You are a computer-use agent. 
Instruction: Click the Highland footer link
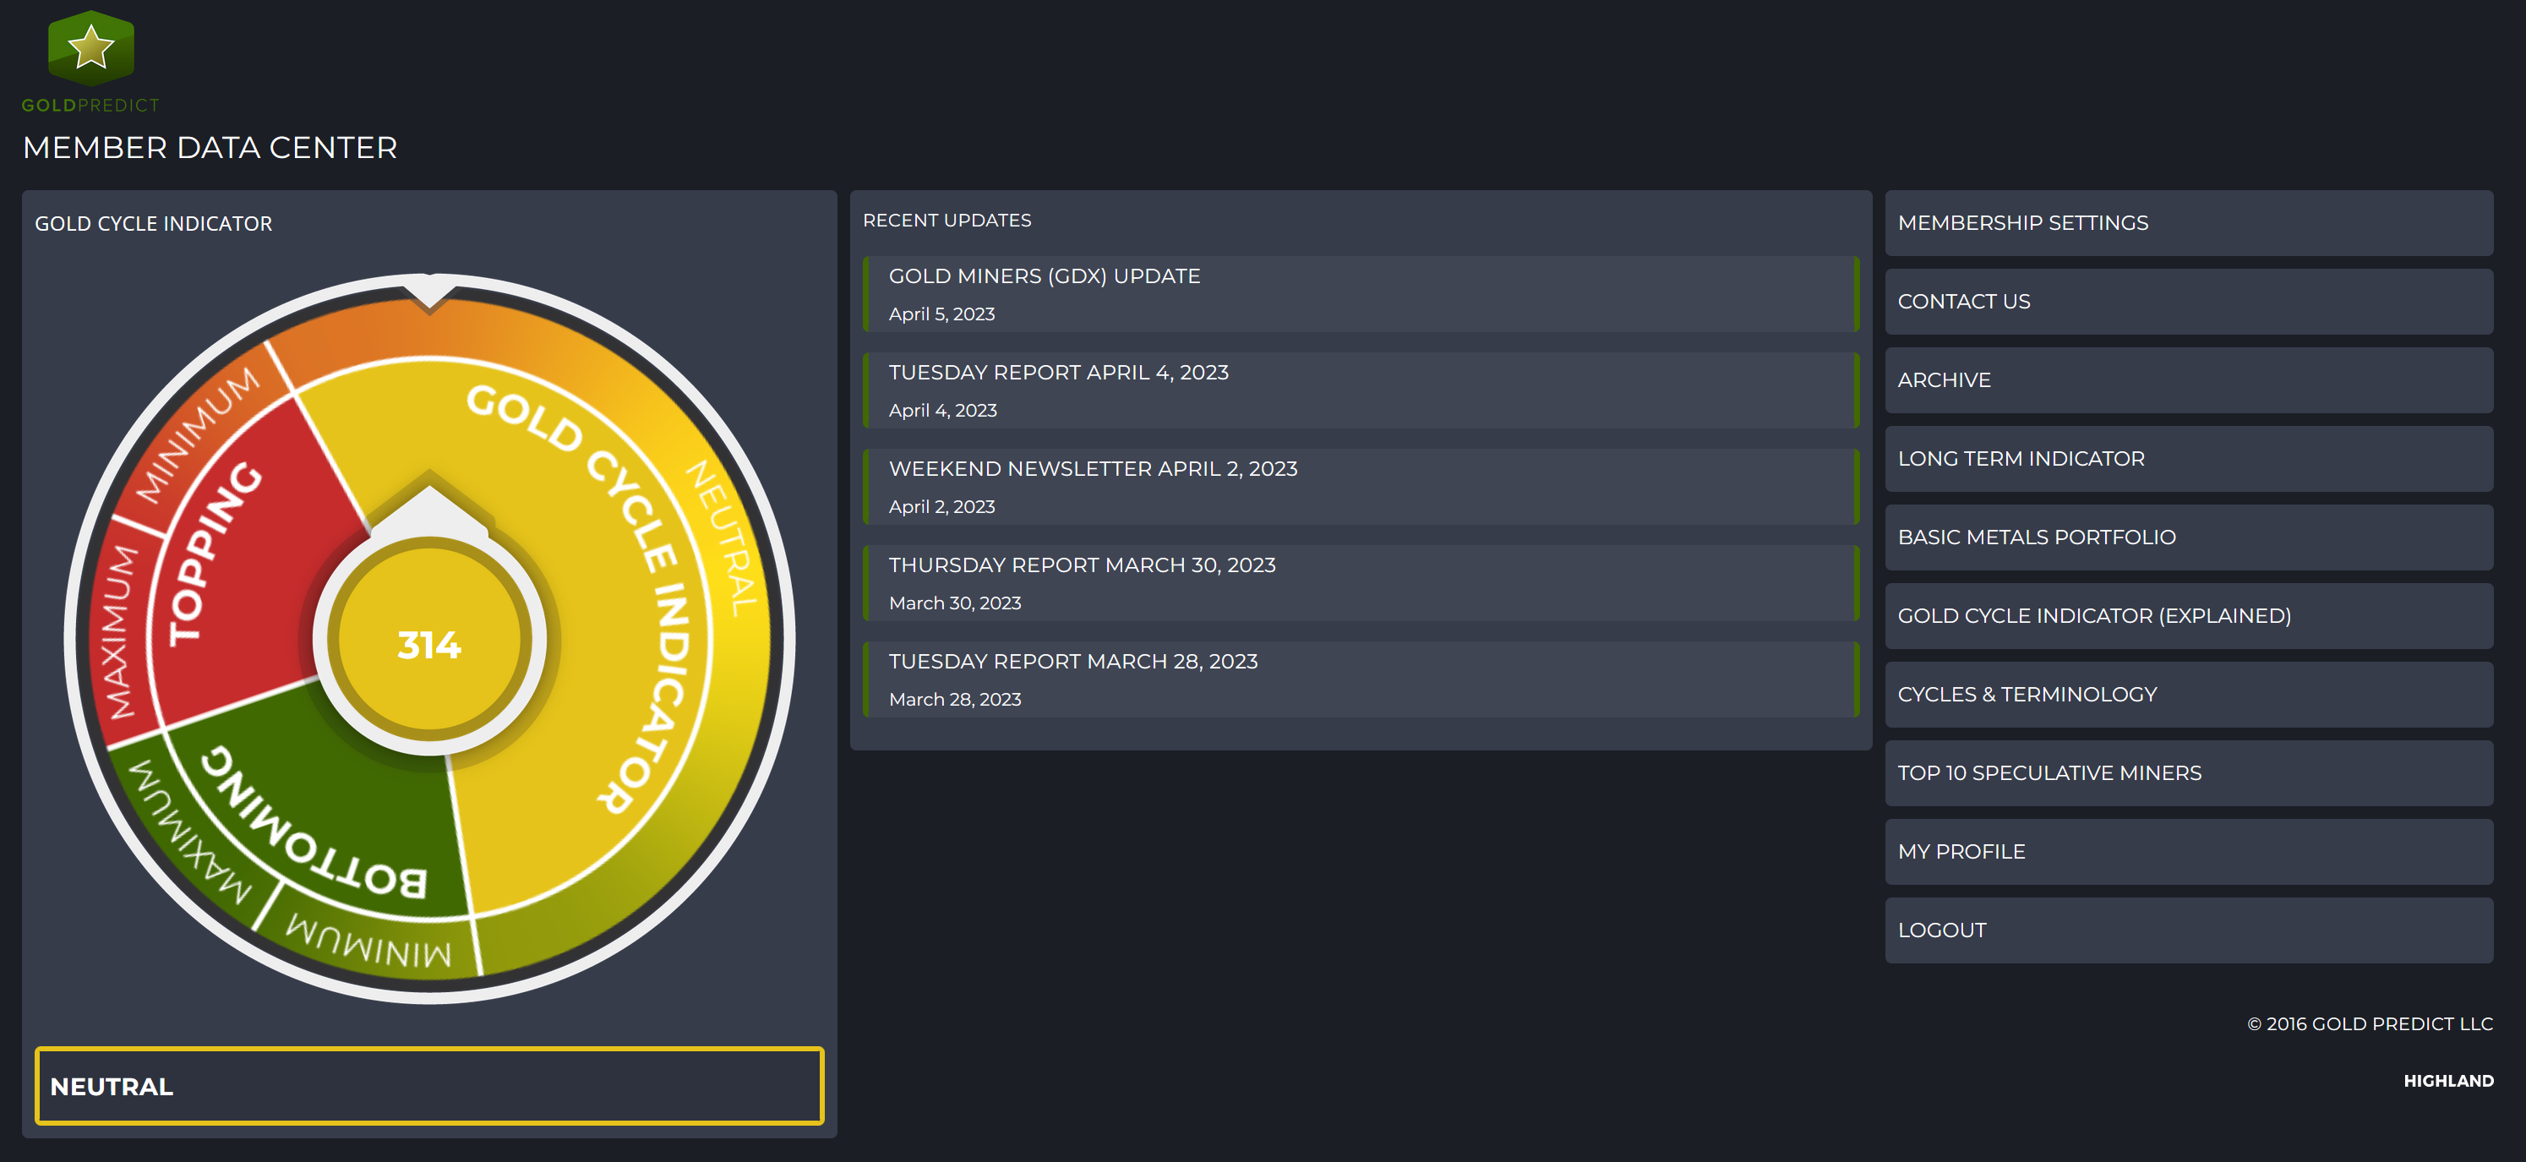click(x=2447, y=1081)
